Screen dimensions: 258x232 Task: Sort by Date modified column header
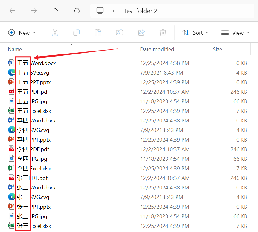(x=157, y=49)
